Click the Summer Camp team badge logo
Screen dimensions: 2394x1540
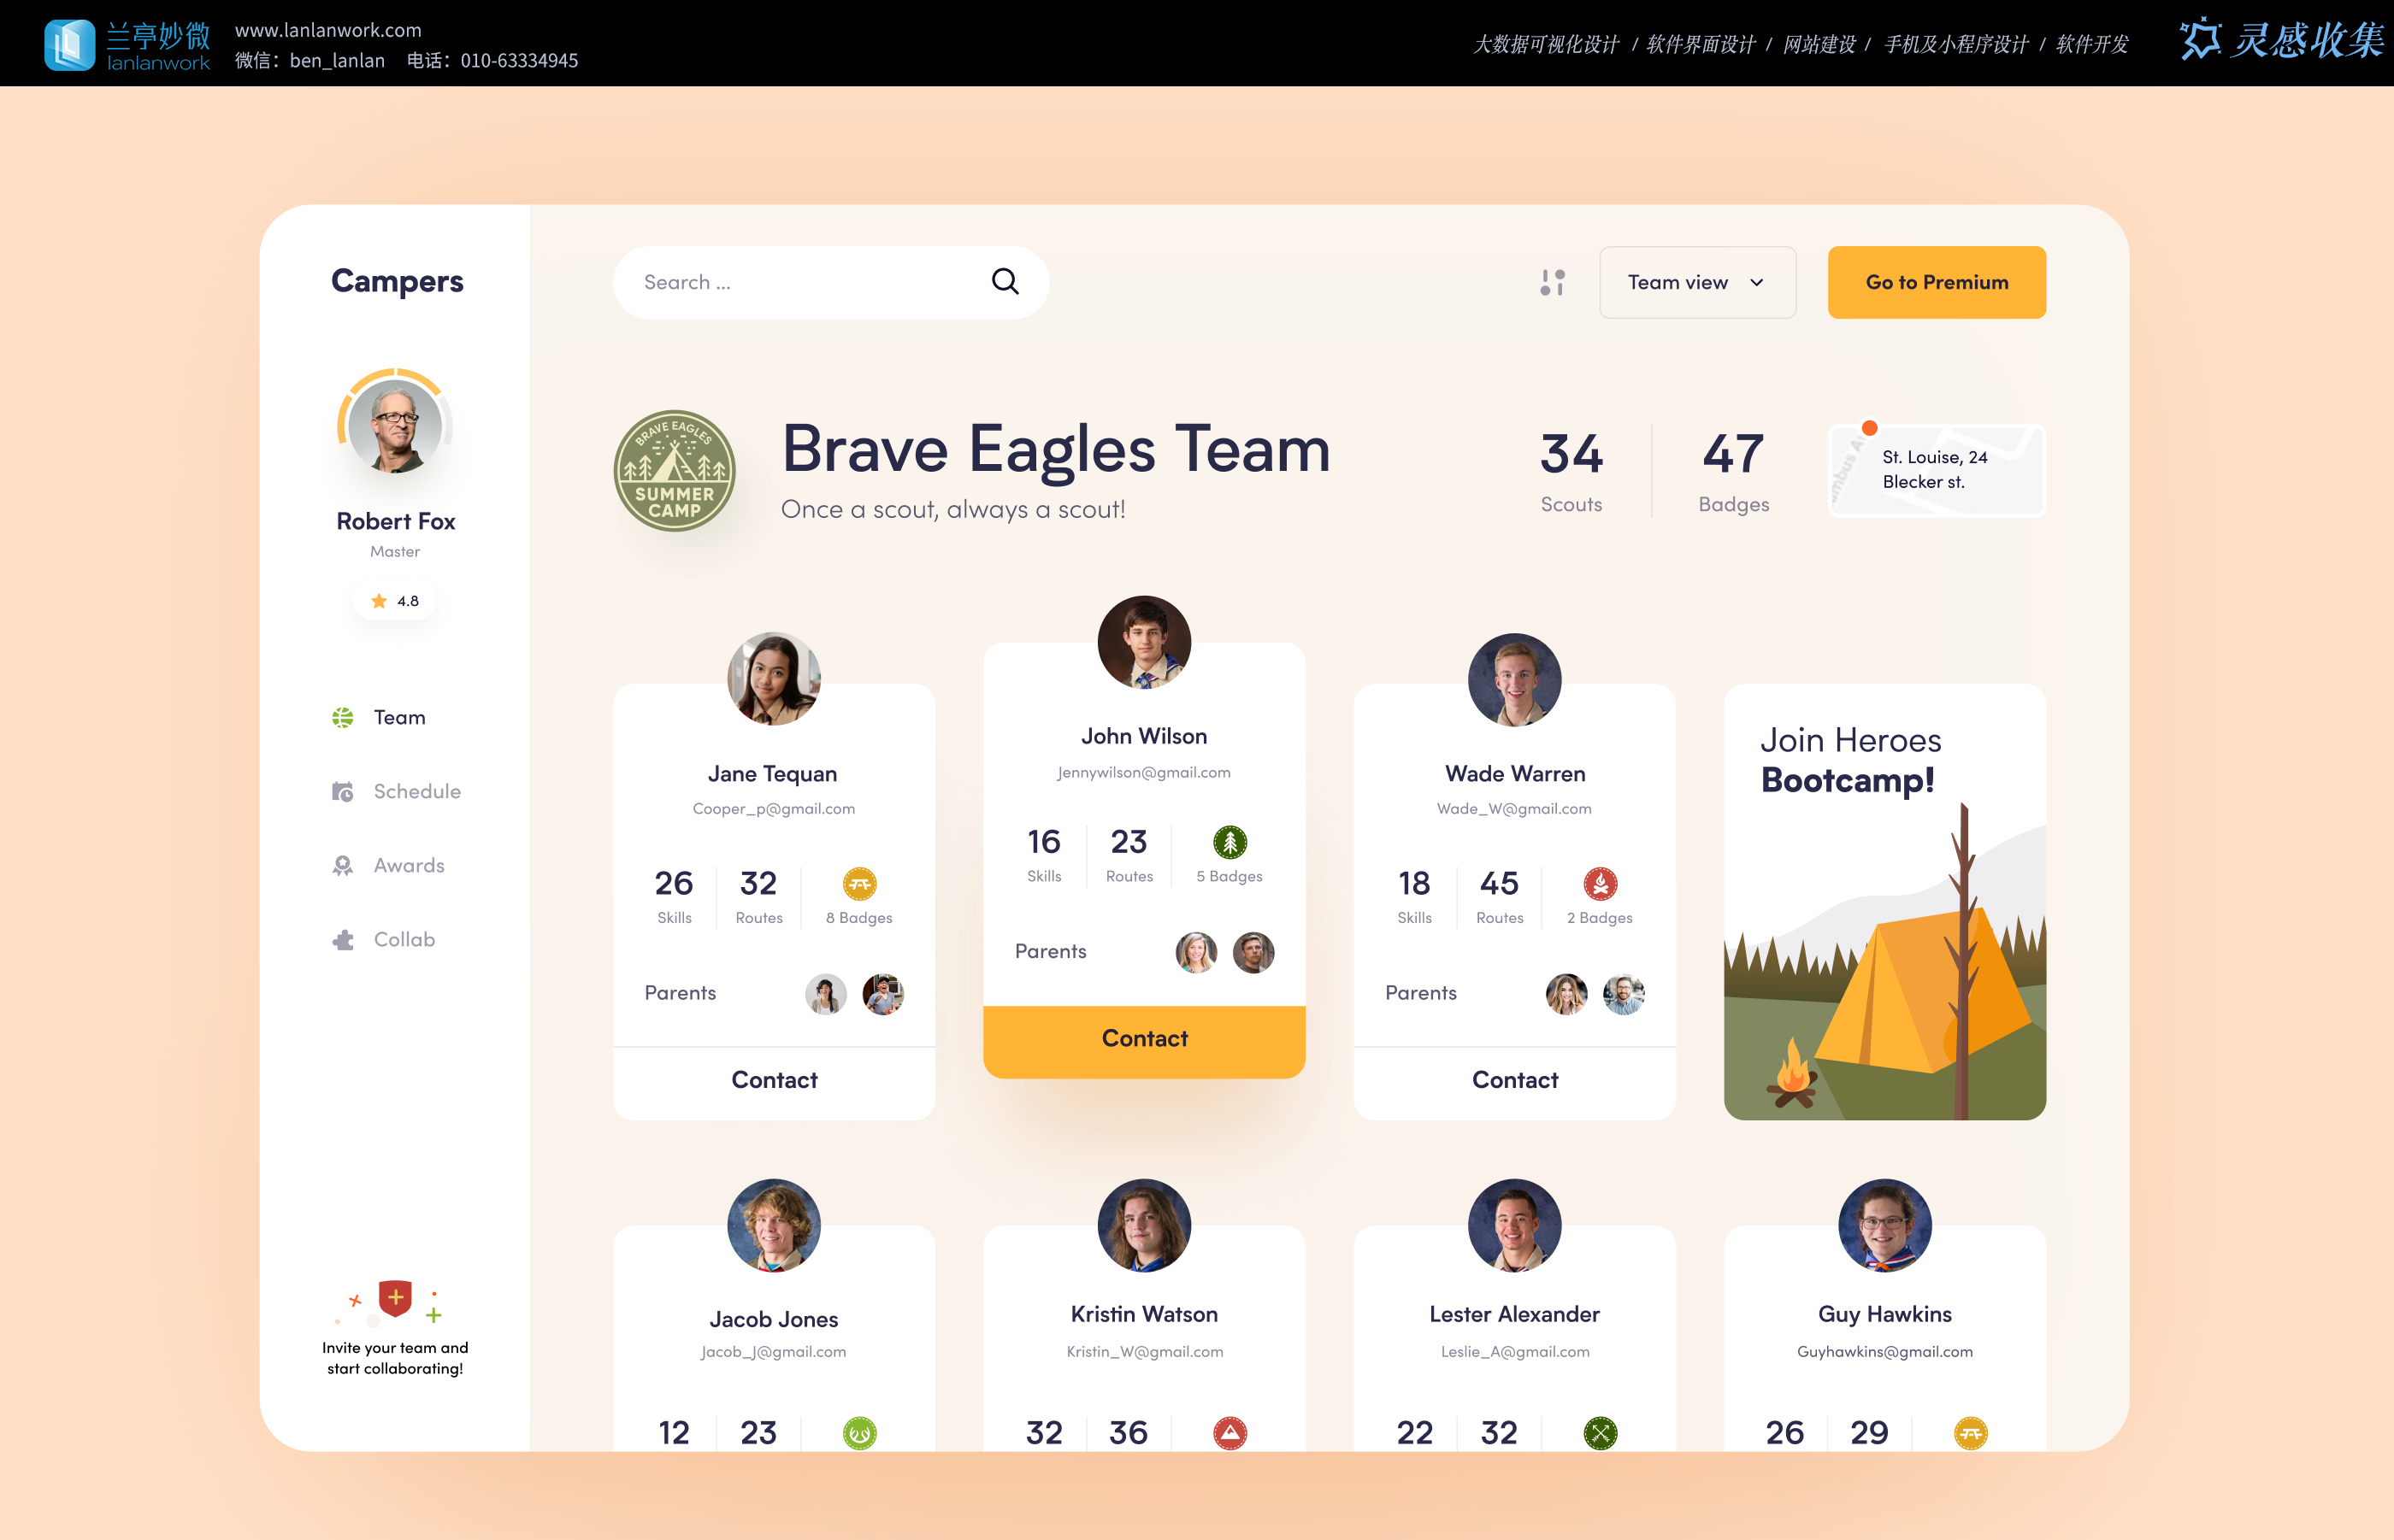point(675,470)
